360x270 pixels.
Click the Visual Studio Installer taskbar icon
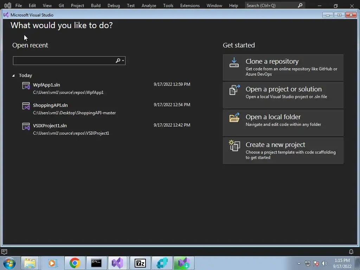tap(184, 263)
